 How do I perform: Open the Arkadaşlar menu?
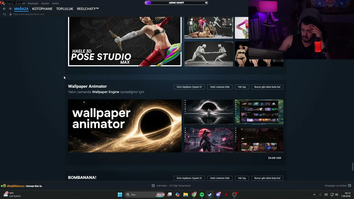pyautogui.click(x=33, y=3)
